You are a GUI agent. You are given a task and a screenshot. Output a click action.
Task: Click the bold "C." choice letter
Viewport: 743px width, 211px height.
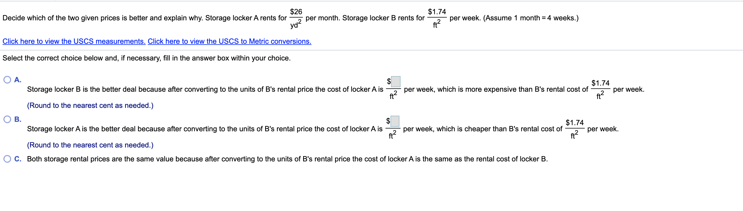(18, 159)
